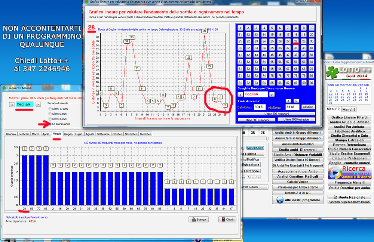Click the data label 39 peak on chart
374x242 pixels.
[x=204, y=31]
